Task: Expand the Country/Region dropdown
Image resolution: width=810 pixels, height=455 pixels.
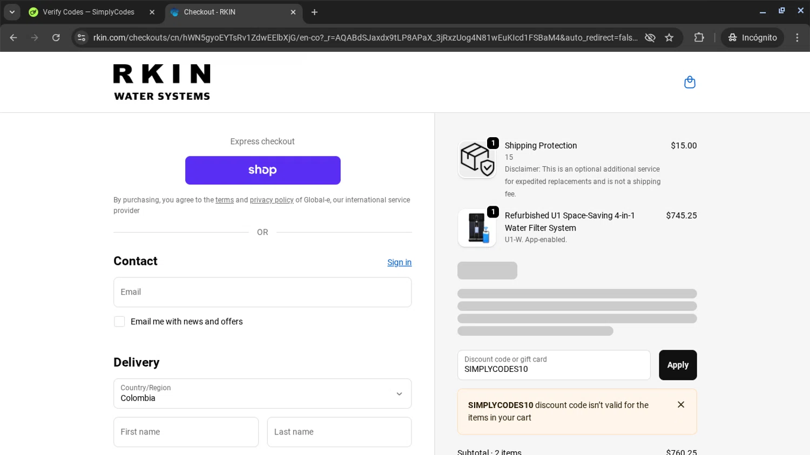Action: pos(262,393)
